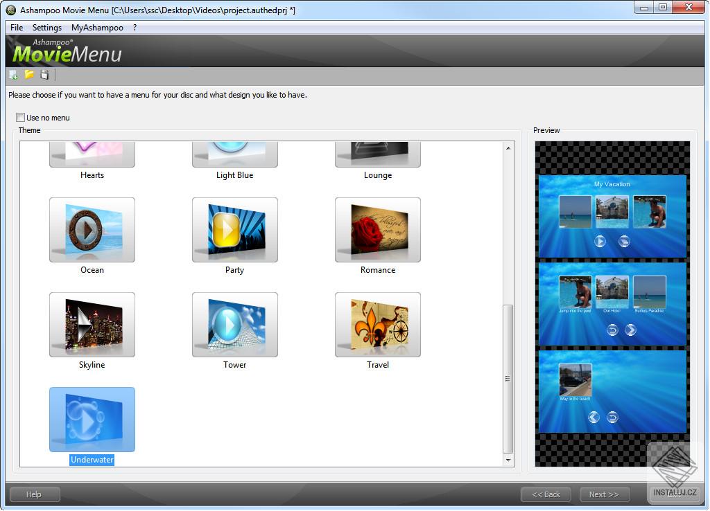Click the Lounge theme label
Image resolution: width=710 pixels, height=511 pixels.
[x=378, y=175]
